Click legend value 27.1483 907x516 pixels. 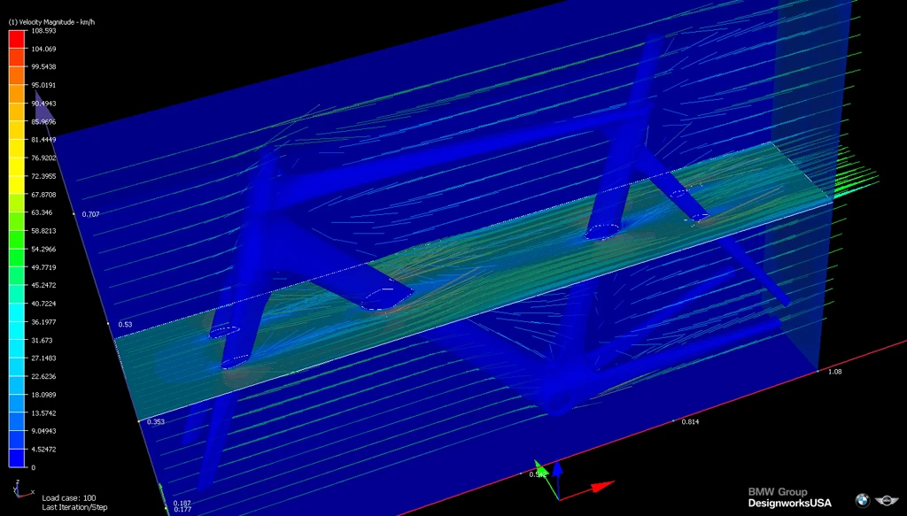point(44,358)
